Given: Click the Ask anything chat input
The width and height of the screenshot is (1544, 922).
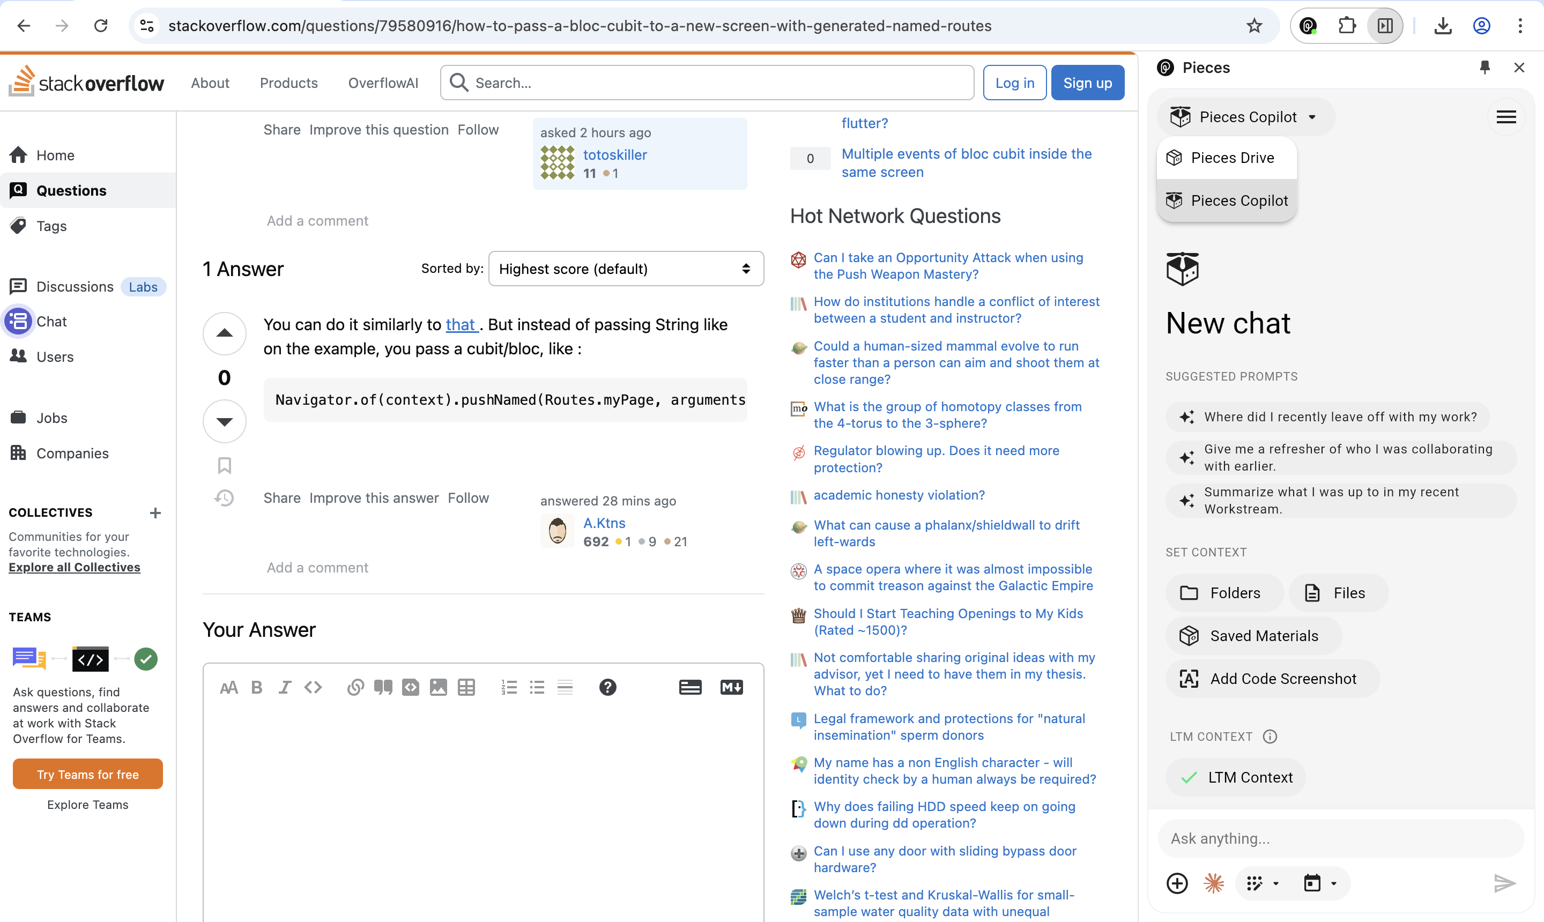Looking at the screenshot, I should pyautogui.click(x=1341, y=838).
